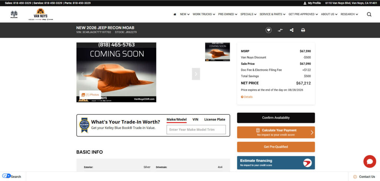The width and height of the screenshot is (380, 181).
Task: Print the page with printer icon
Action: (303, 30)
